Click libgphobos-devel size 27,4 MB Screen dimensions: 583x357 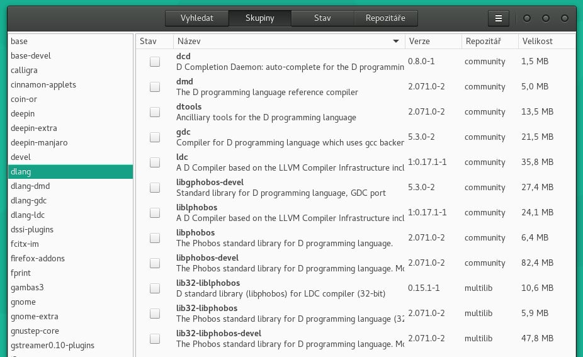click(537, 188)
